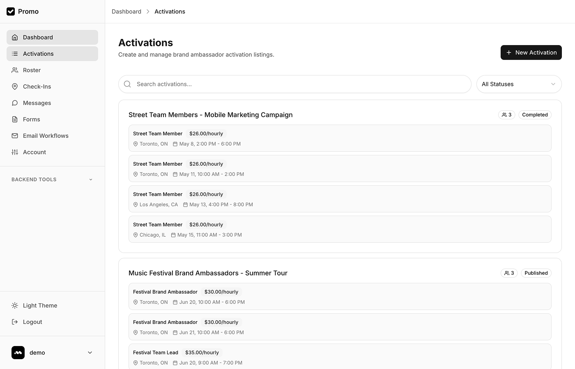Select the Completed status pill

point(535,115)
